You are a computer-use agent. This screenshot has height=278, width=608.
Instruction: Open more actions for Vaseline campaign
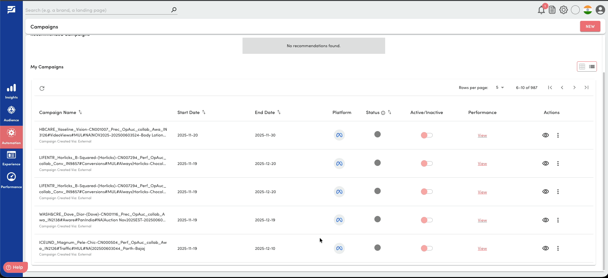pos(558,135)
